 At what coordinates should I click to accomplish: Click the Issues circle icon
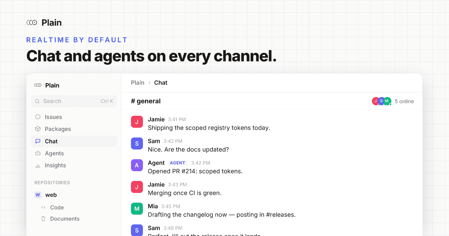(38, 117)
